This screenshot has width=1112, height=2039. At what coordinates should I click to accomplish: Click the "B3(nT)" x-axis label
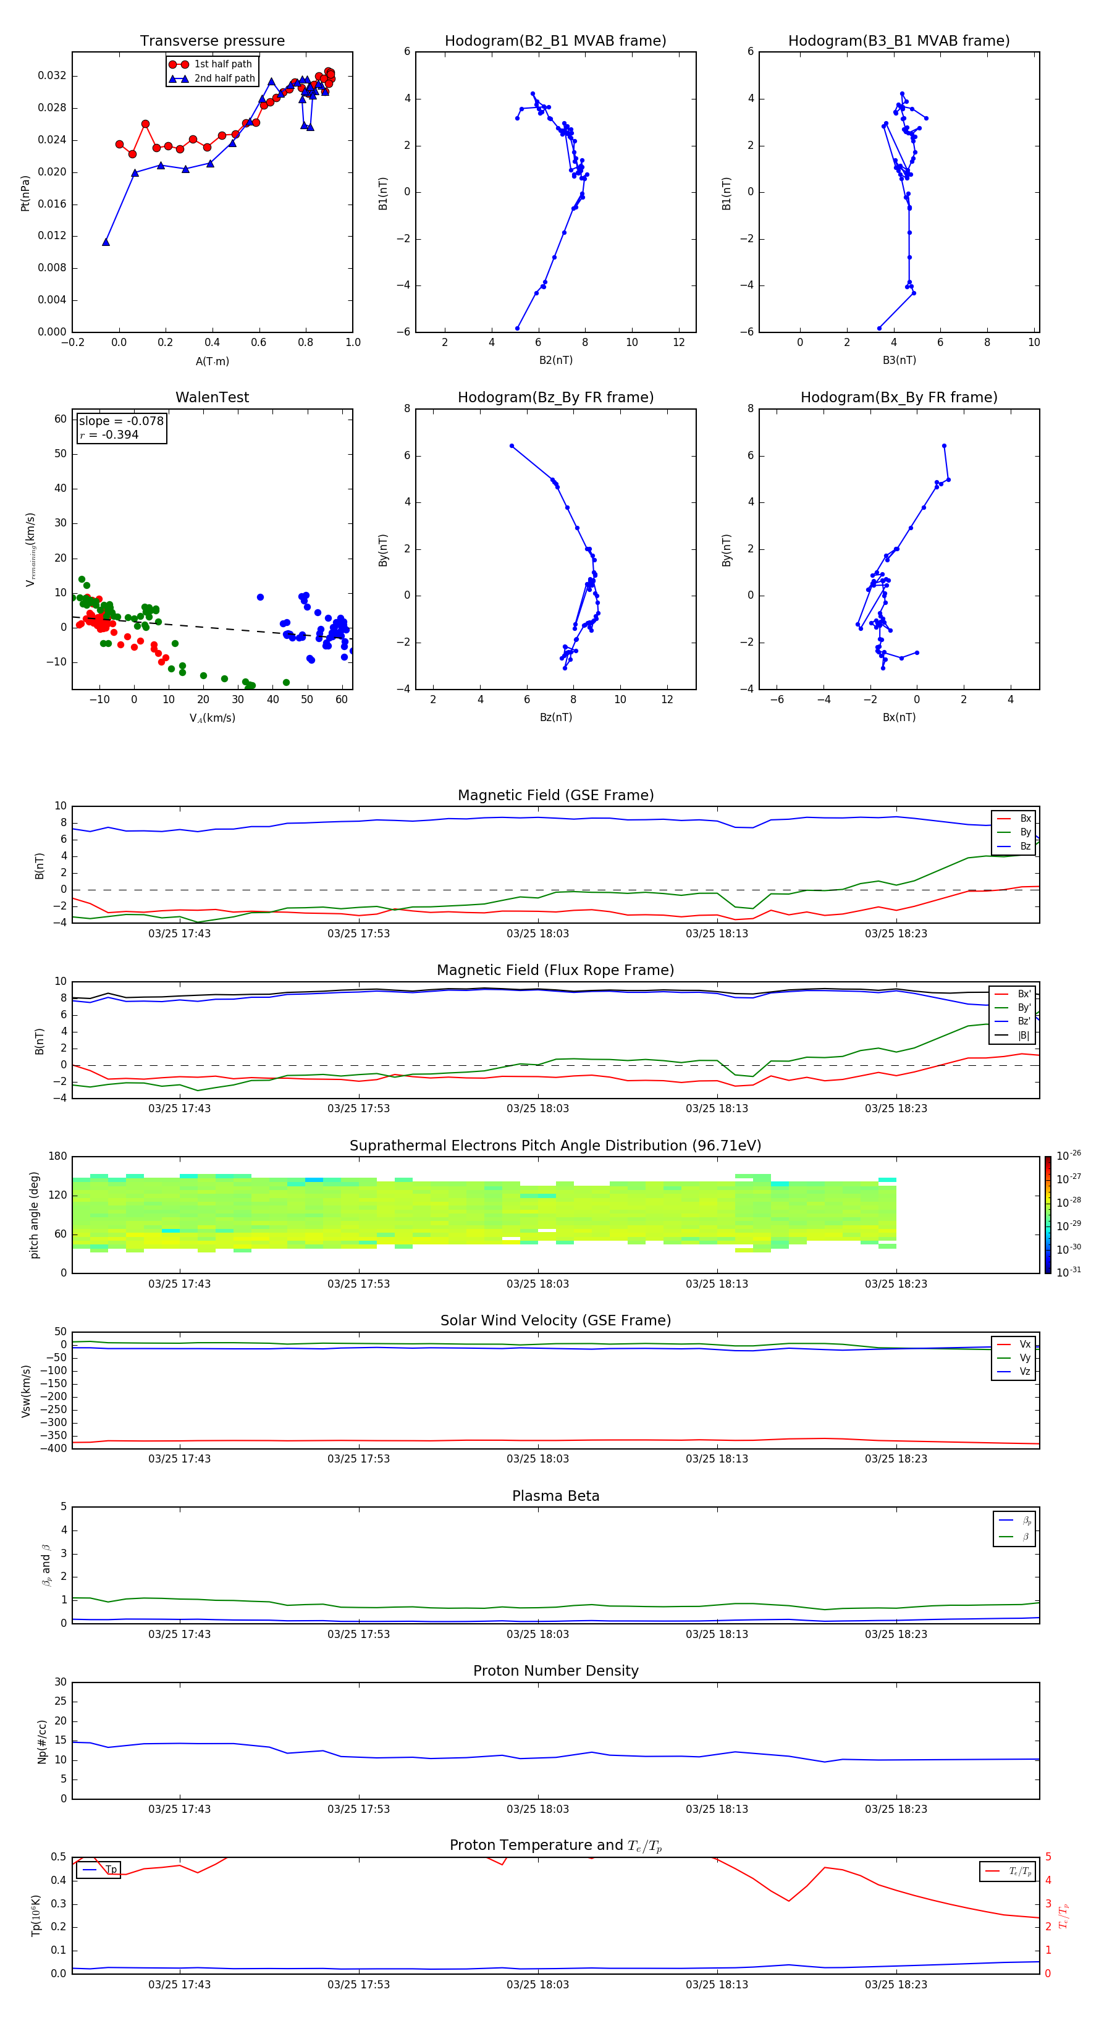click(x=899, y=360)
